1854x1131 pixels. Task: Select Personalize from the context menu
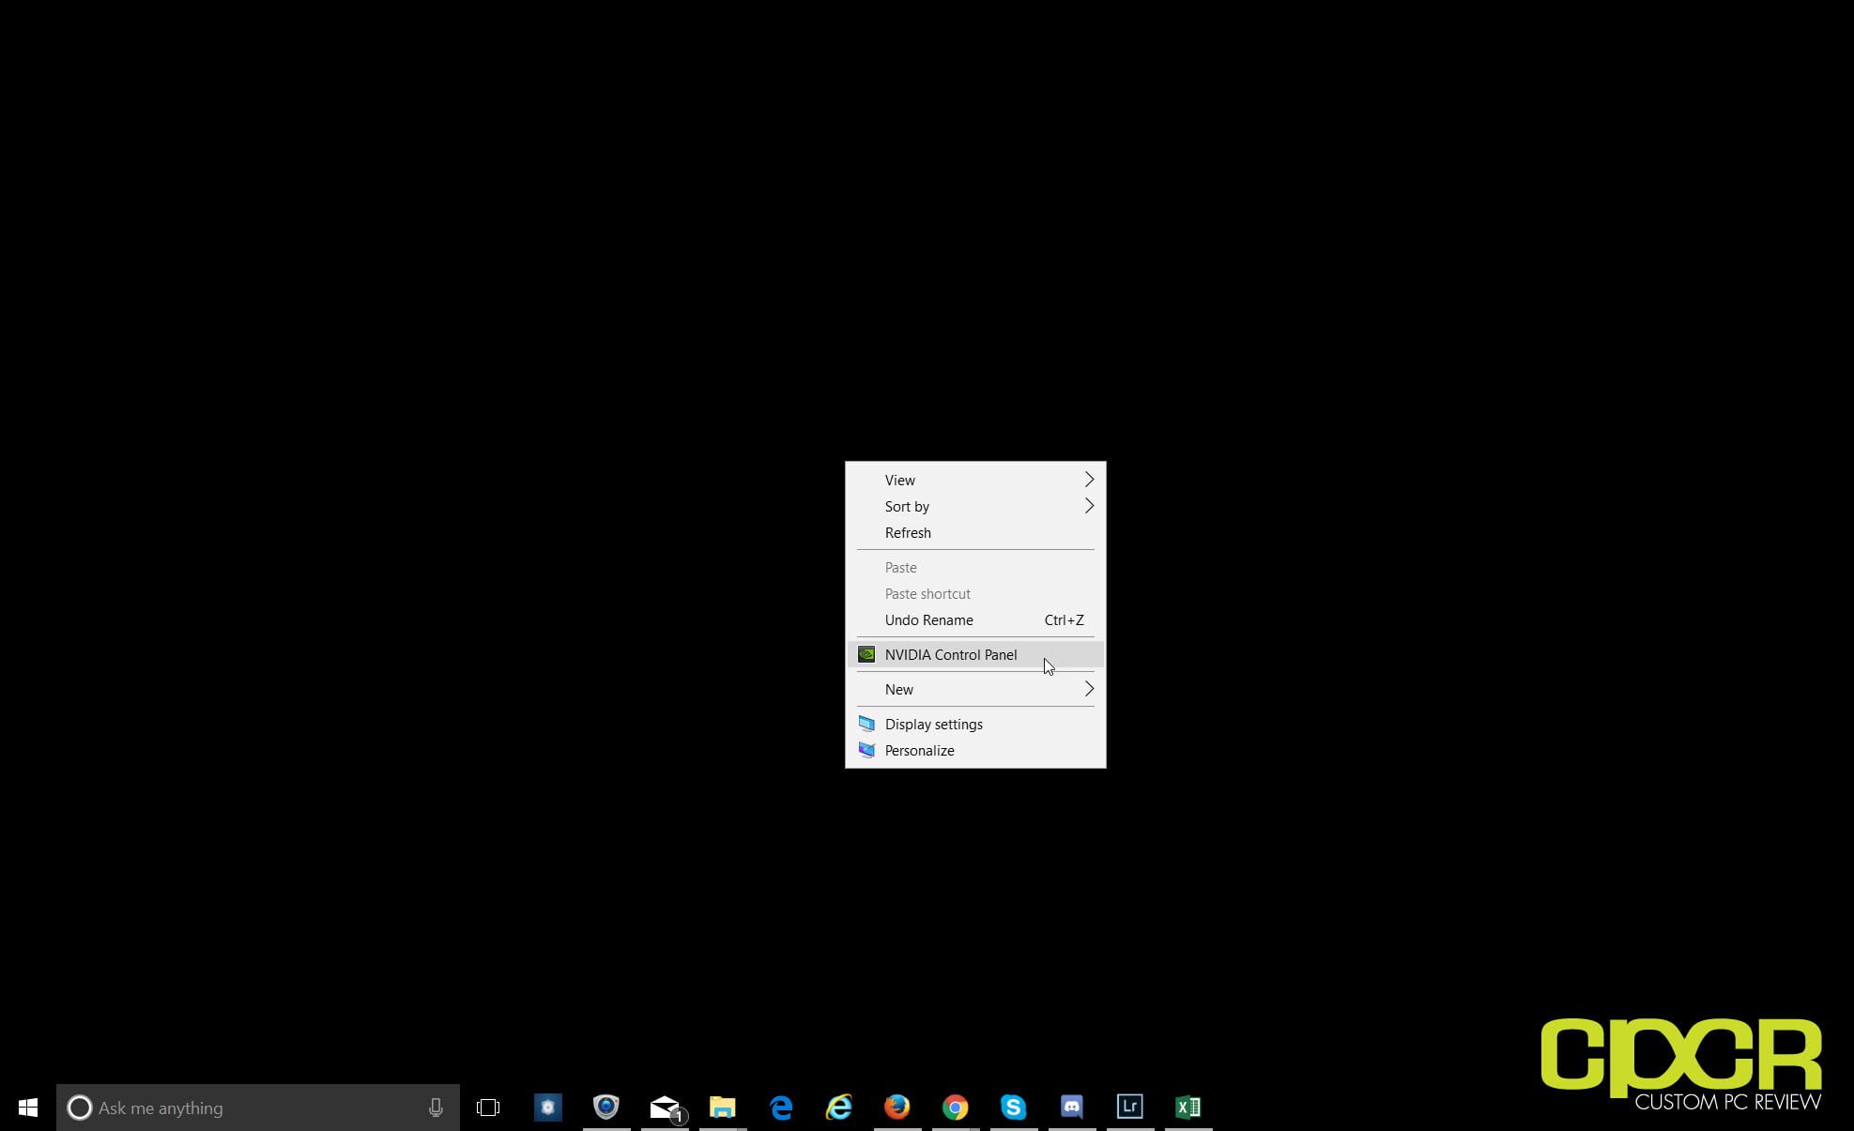pyautogui.click(x=975, y=750)
